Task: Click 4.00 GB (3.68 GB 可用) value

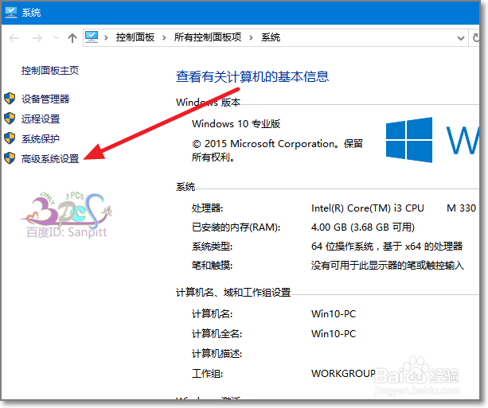Action: coord(363,227)
